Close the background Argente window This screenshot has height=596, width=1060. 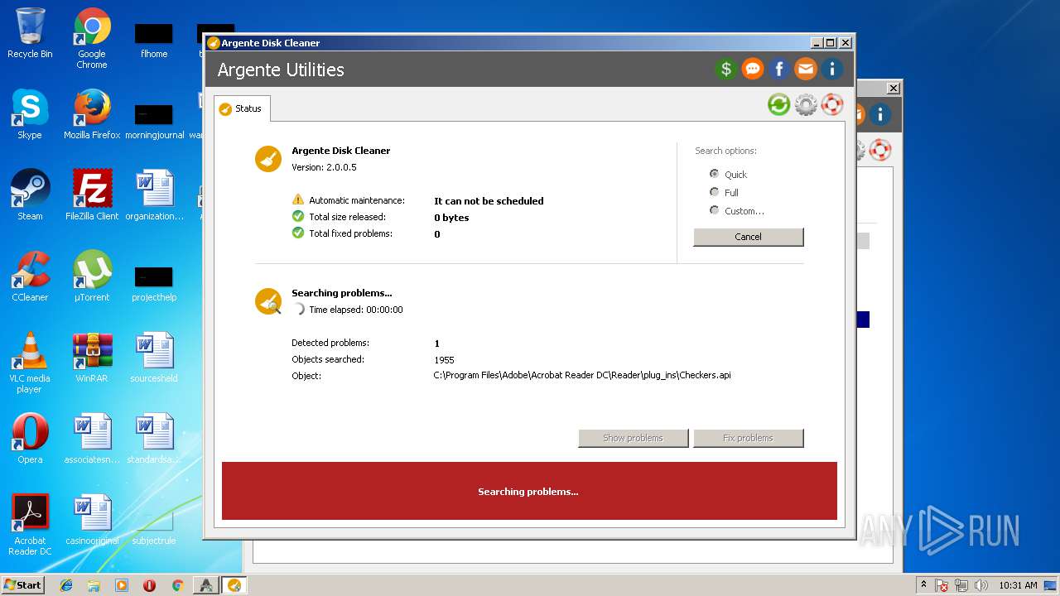click(x=894, y=89)
